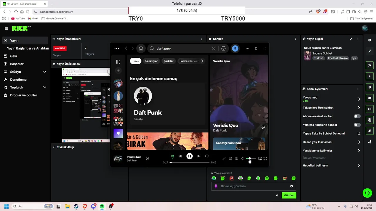The image size is (376, 211).
Task: Click the Bir mesaj gönderin input
Action: coord(254,186)
